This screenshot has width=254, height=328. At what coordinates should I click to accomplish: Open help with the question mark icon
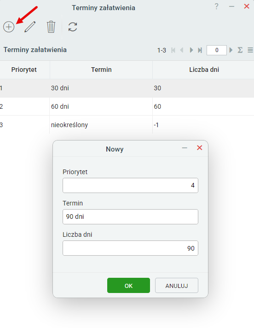coord(217,6)
